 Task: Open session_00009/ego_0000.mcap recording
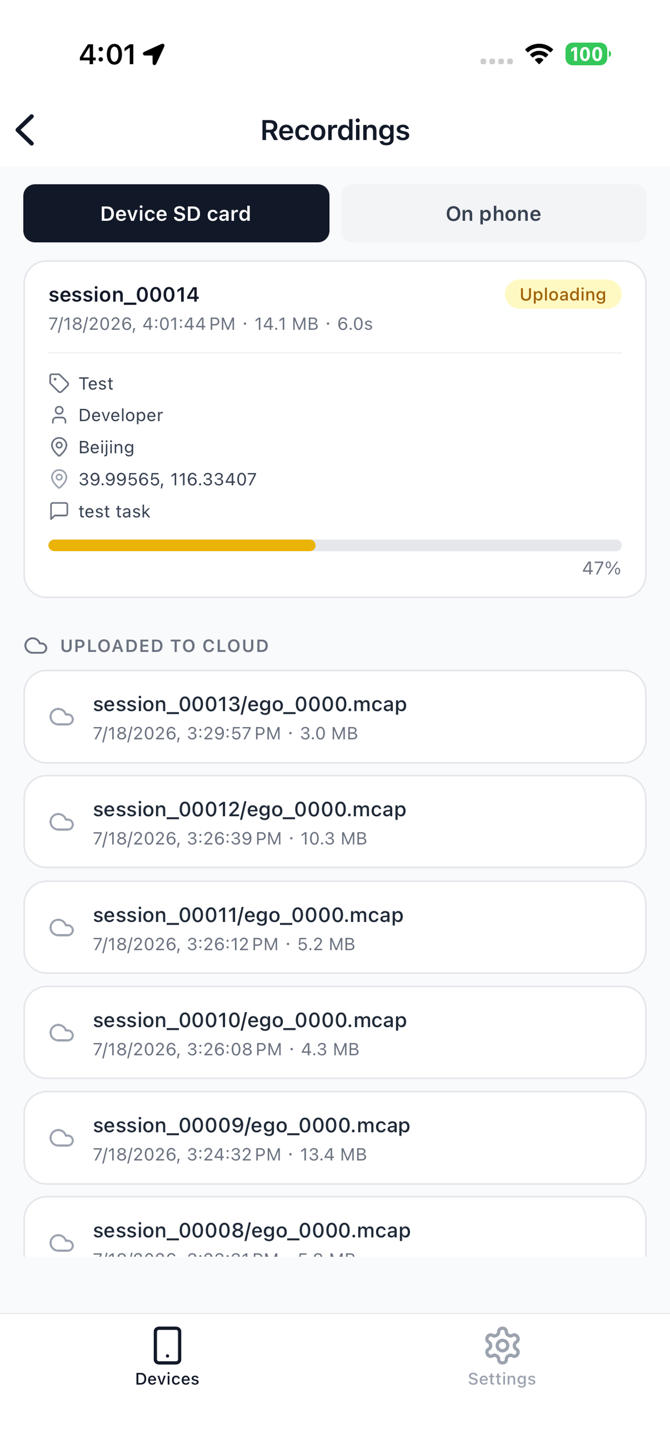click(335, 1138)
